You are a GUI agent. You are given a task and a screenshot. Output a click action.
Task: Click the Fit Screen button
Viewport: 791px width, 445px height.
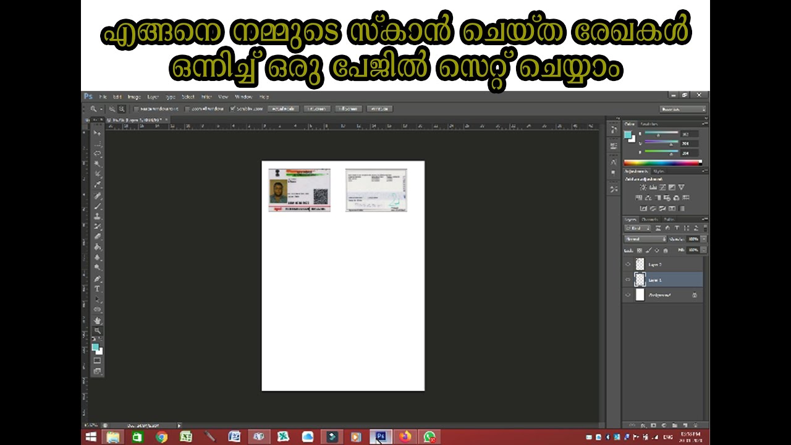coord(316,109)
